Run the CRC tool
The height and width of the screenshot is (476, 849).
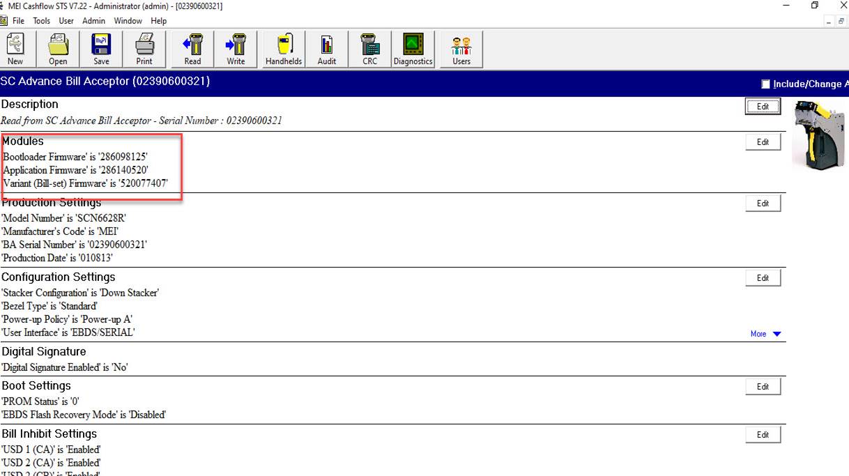pyautogui.click(x=369, y=49)
